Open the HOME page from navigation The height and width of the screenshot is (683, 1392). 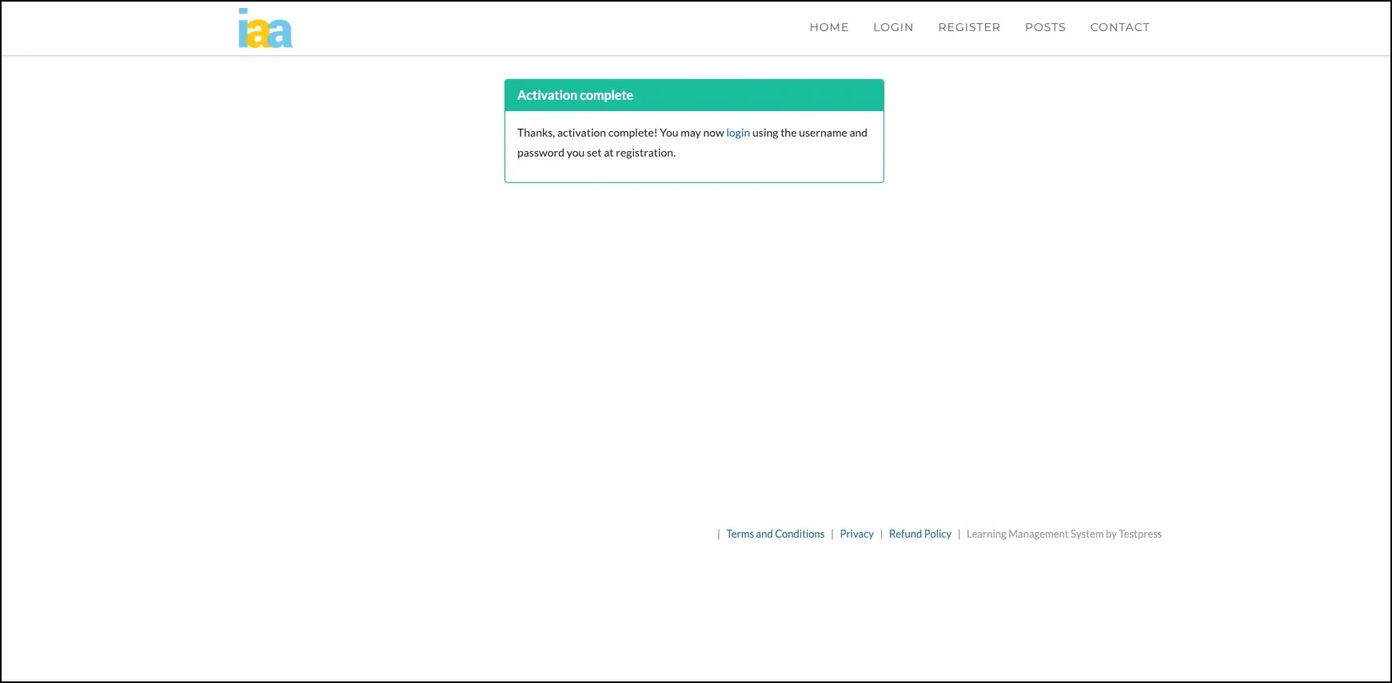click(828, 27)
